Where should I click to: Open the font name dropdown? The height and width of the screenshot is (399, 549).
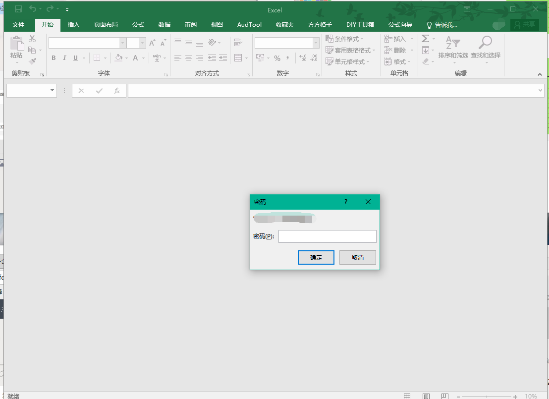pos(123,43)
